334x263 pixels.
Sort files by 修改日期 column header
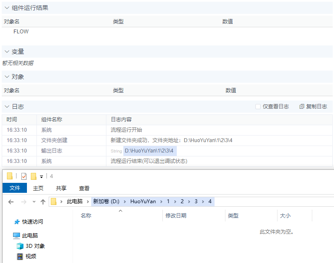[175, 216]
